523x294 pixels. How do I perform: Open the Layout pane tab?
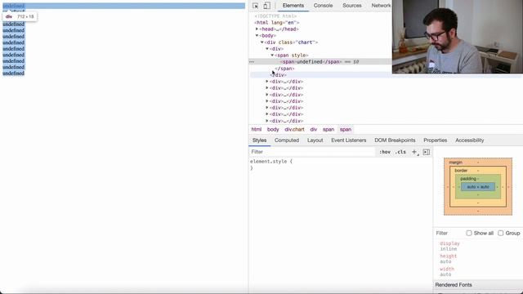[315, 140]
